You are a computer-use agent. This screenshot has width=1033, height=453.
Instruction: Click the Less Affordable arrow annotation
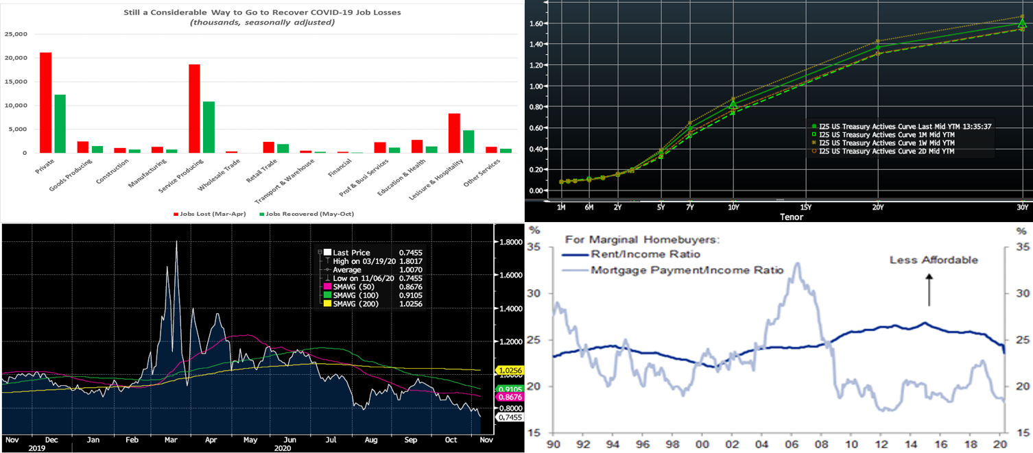click(929, 289)
